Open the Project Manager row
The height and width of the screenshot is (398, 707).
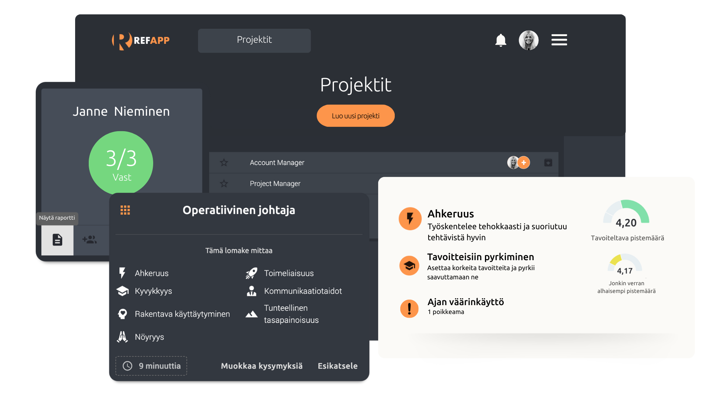point(275,184)
